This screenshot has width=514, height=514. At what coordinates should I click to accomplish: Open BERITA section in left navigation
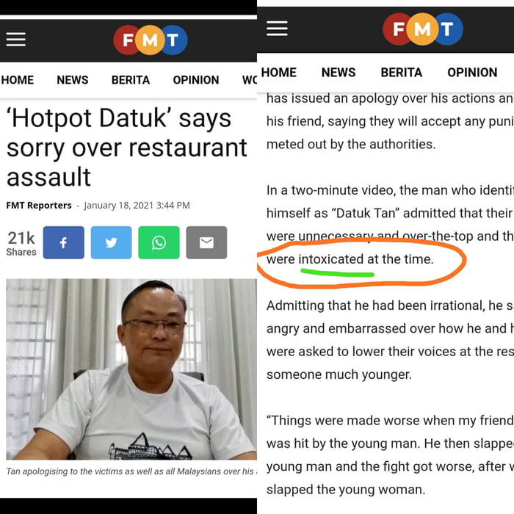(x=131, y=80)
